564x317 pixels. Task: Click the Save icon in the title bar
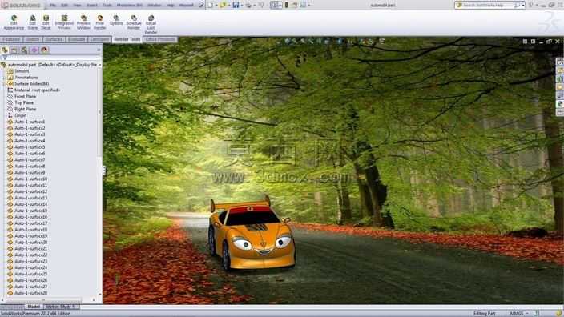tap(236, 5)
